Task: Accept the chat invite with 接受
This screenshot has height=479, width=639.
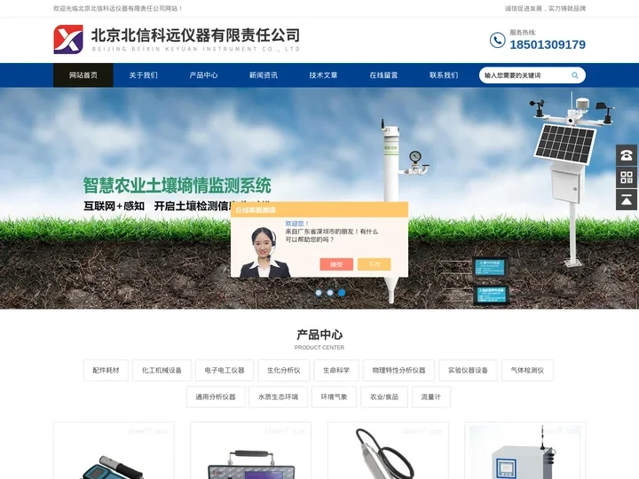Action: click(336, 264)
